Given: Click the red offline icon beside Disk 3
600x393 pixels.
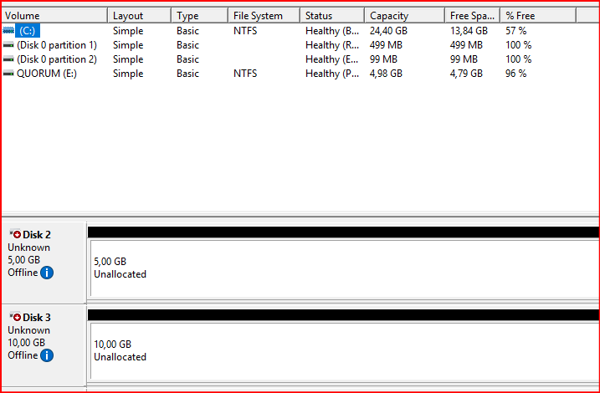Looking at the screenshot, I should (16, 318).
